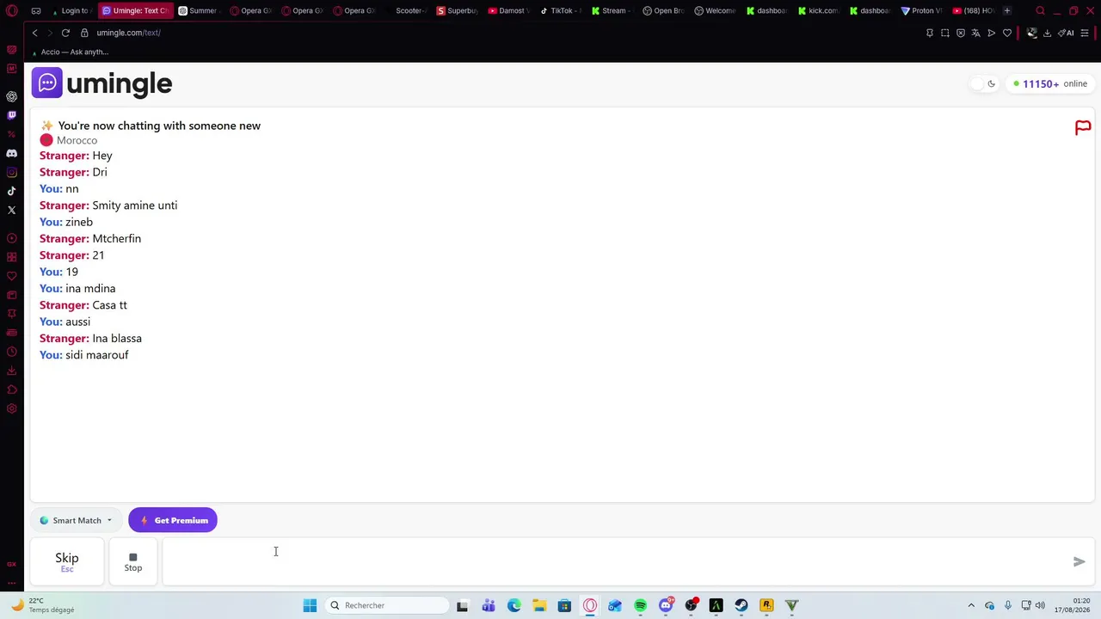Open the AI button in toolbar
The width and height of the screenshot is (1101, 619).
coord(1067,33)
